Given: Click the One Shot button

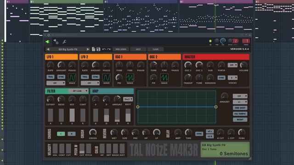Looking at the screenshot, I should click(x=240, y=108).
